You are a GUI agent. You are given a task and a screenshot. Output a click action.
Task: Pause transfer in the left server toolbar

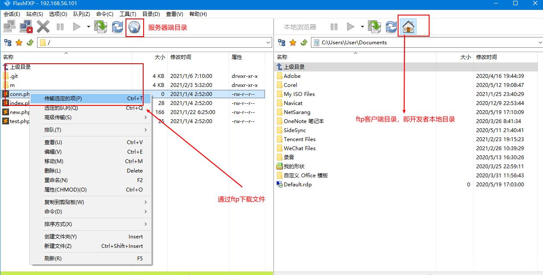click(x=60, y=27)
